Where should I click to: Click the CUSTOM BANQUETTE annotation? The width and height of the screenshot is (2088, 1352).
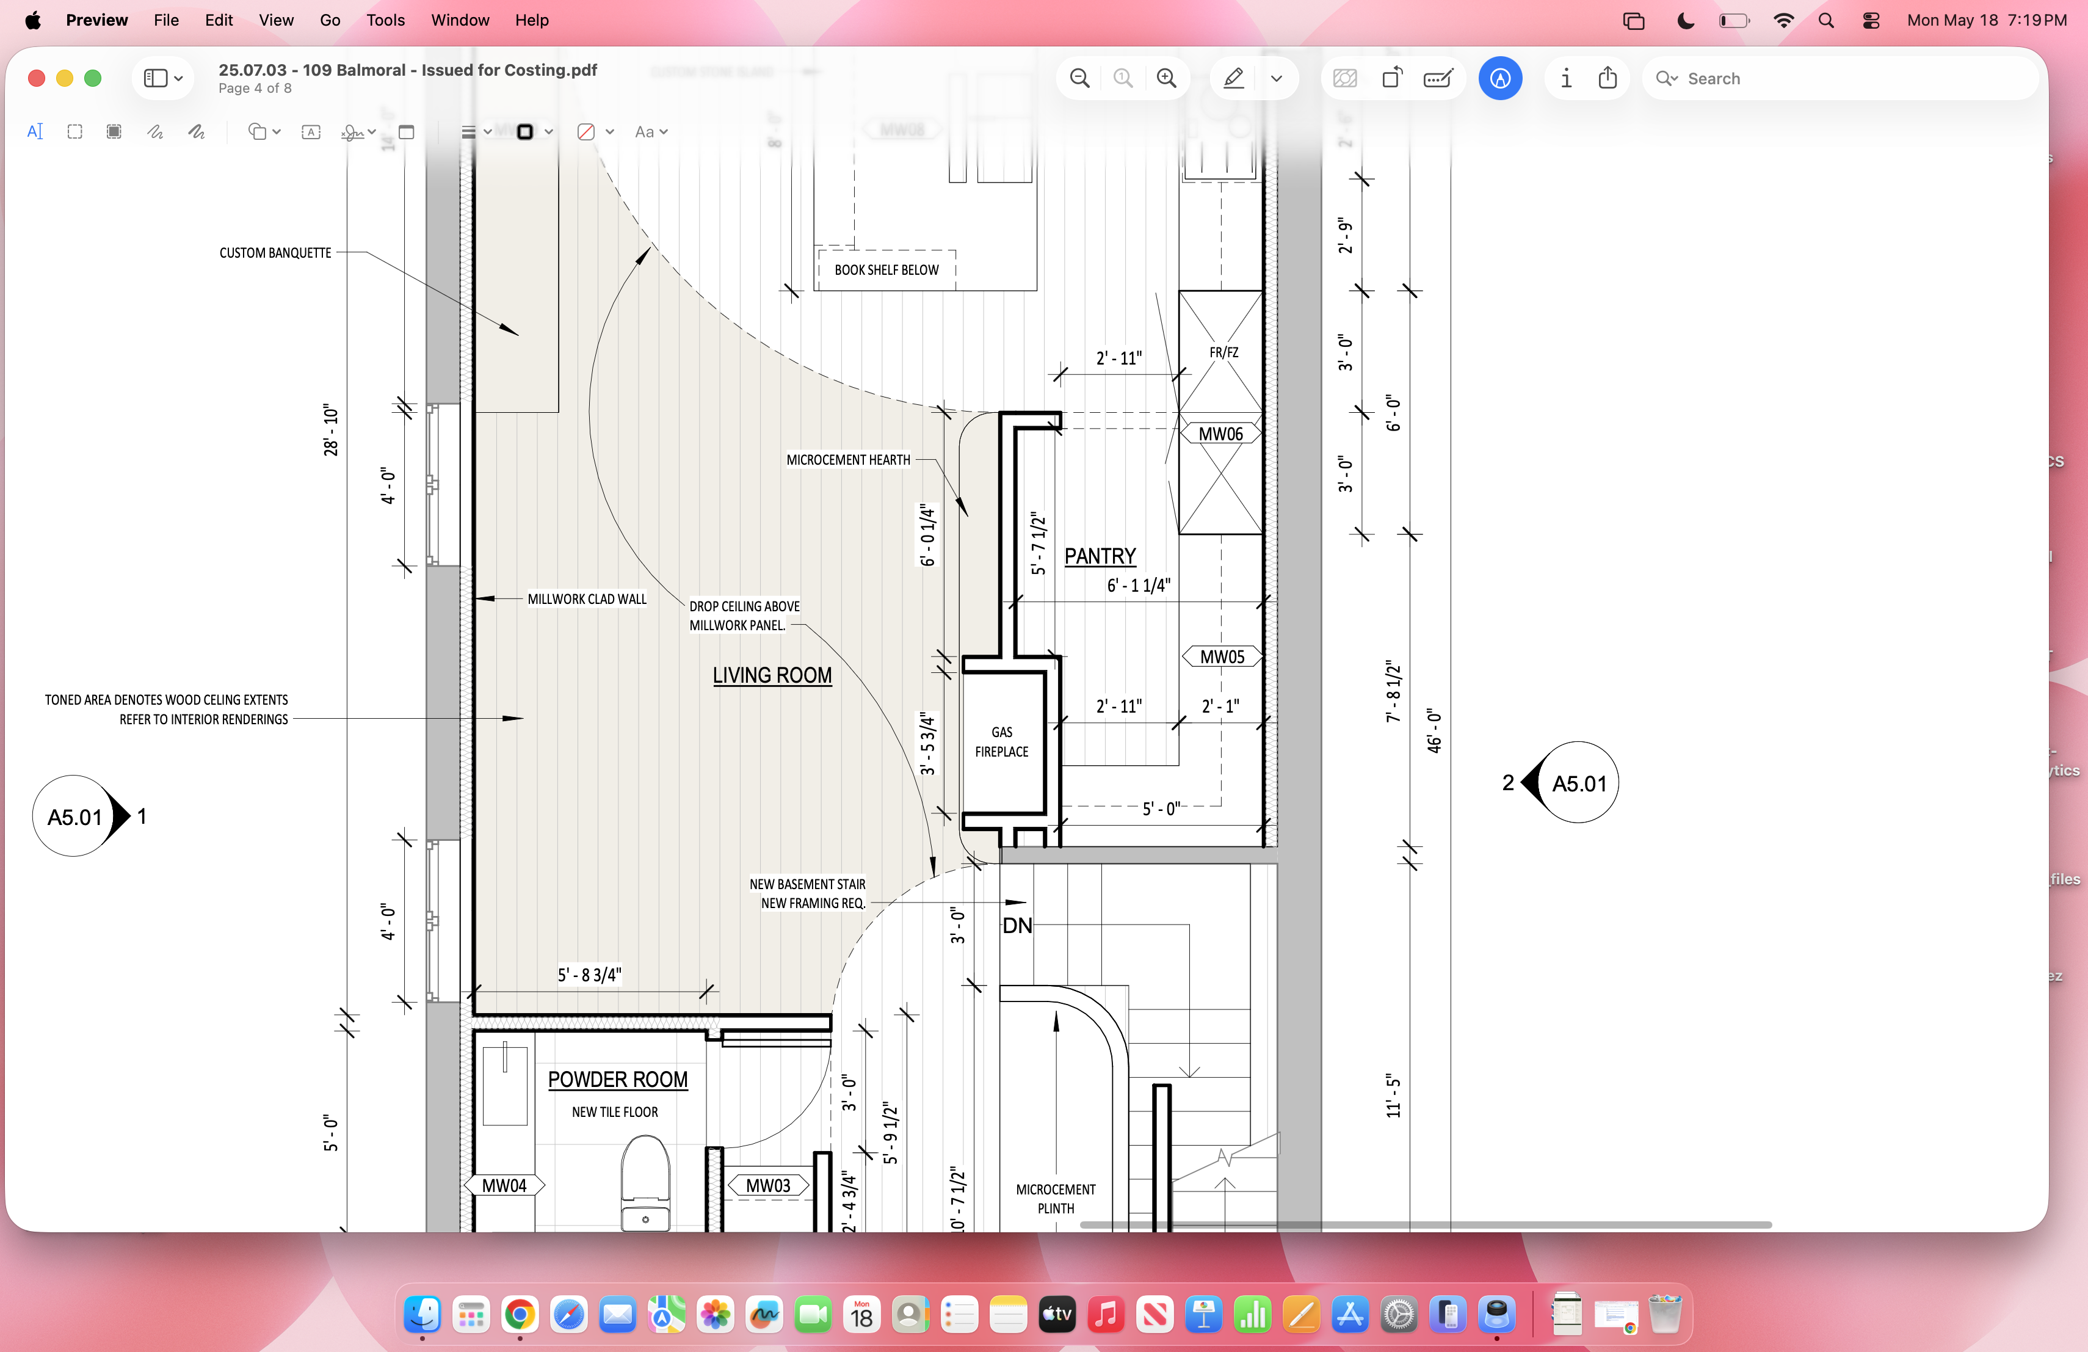pyautogui.click(x=275, y=253)
